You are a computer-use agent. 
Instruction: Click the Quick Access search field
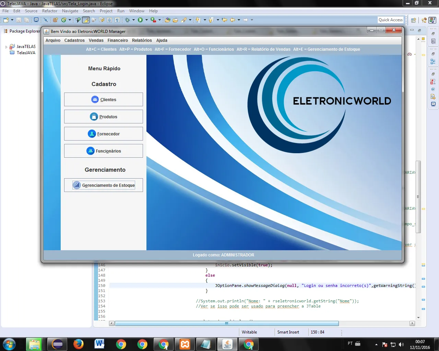(x=390, y=20)
